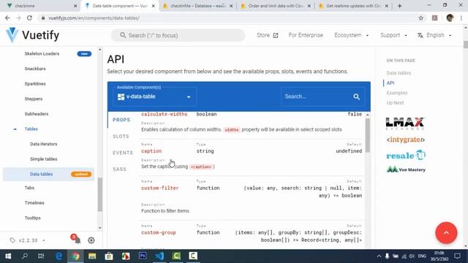Go to Tooltips page

tap(32, 218)
